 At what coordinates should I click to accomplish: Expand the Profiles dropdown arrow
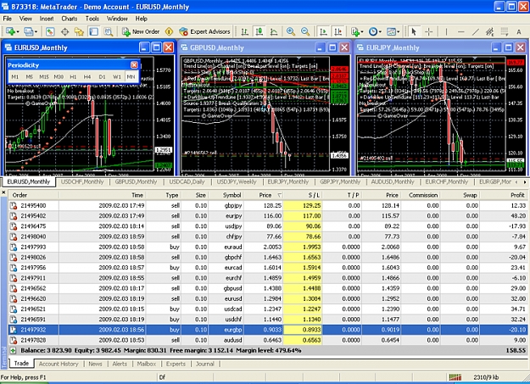pyautogui.click(x=36, y=31)
